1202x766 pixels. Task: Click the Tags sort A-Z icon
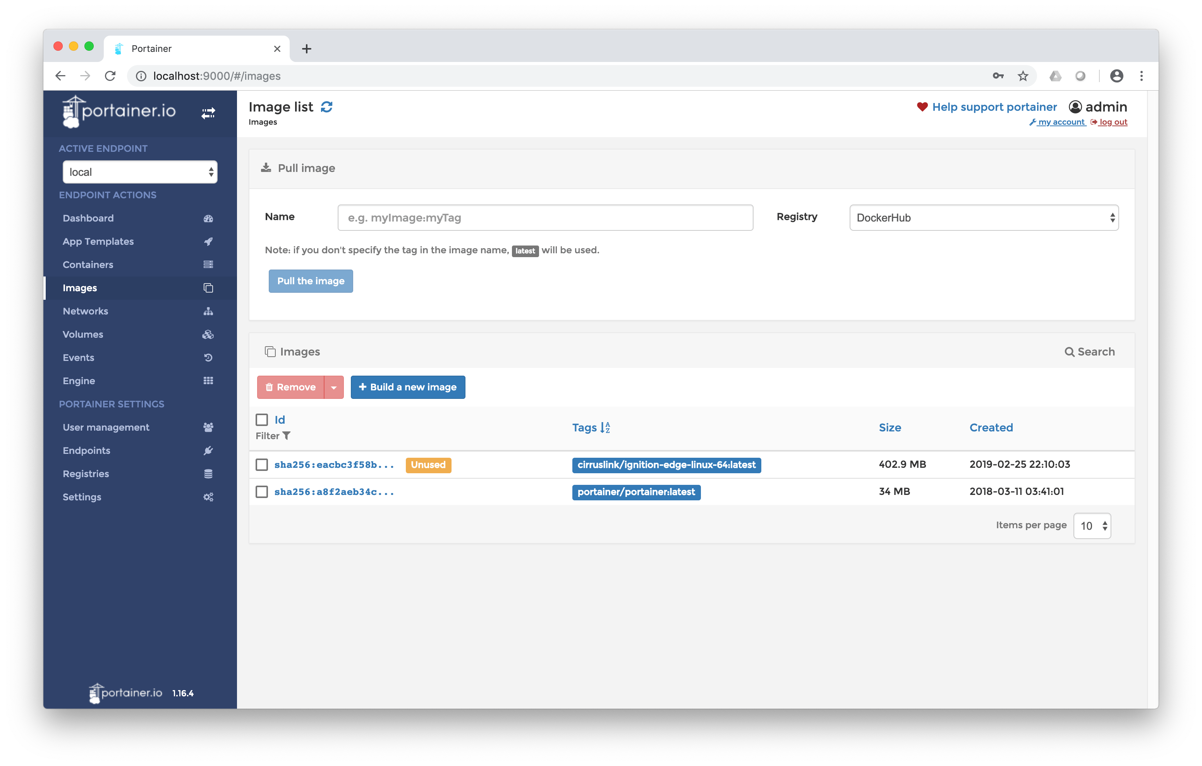(605, 428)
